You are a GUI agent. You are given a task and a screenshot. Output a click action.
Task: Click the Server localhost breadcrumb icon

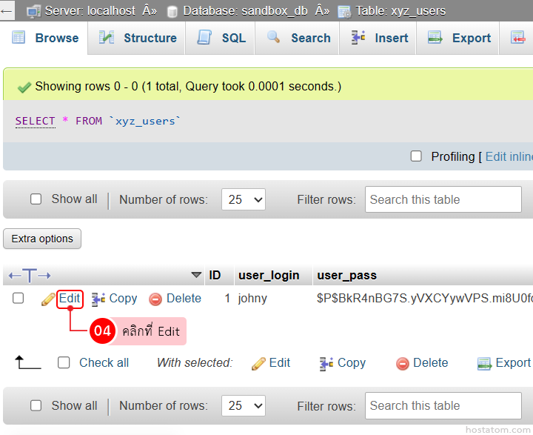(x=34, y=11)
